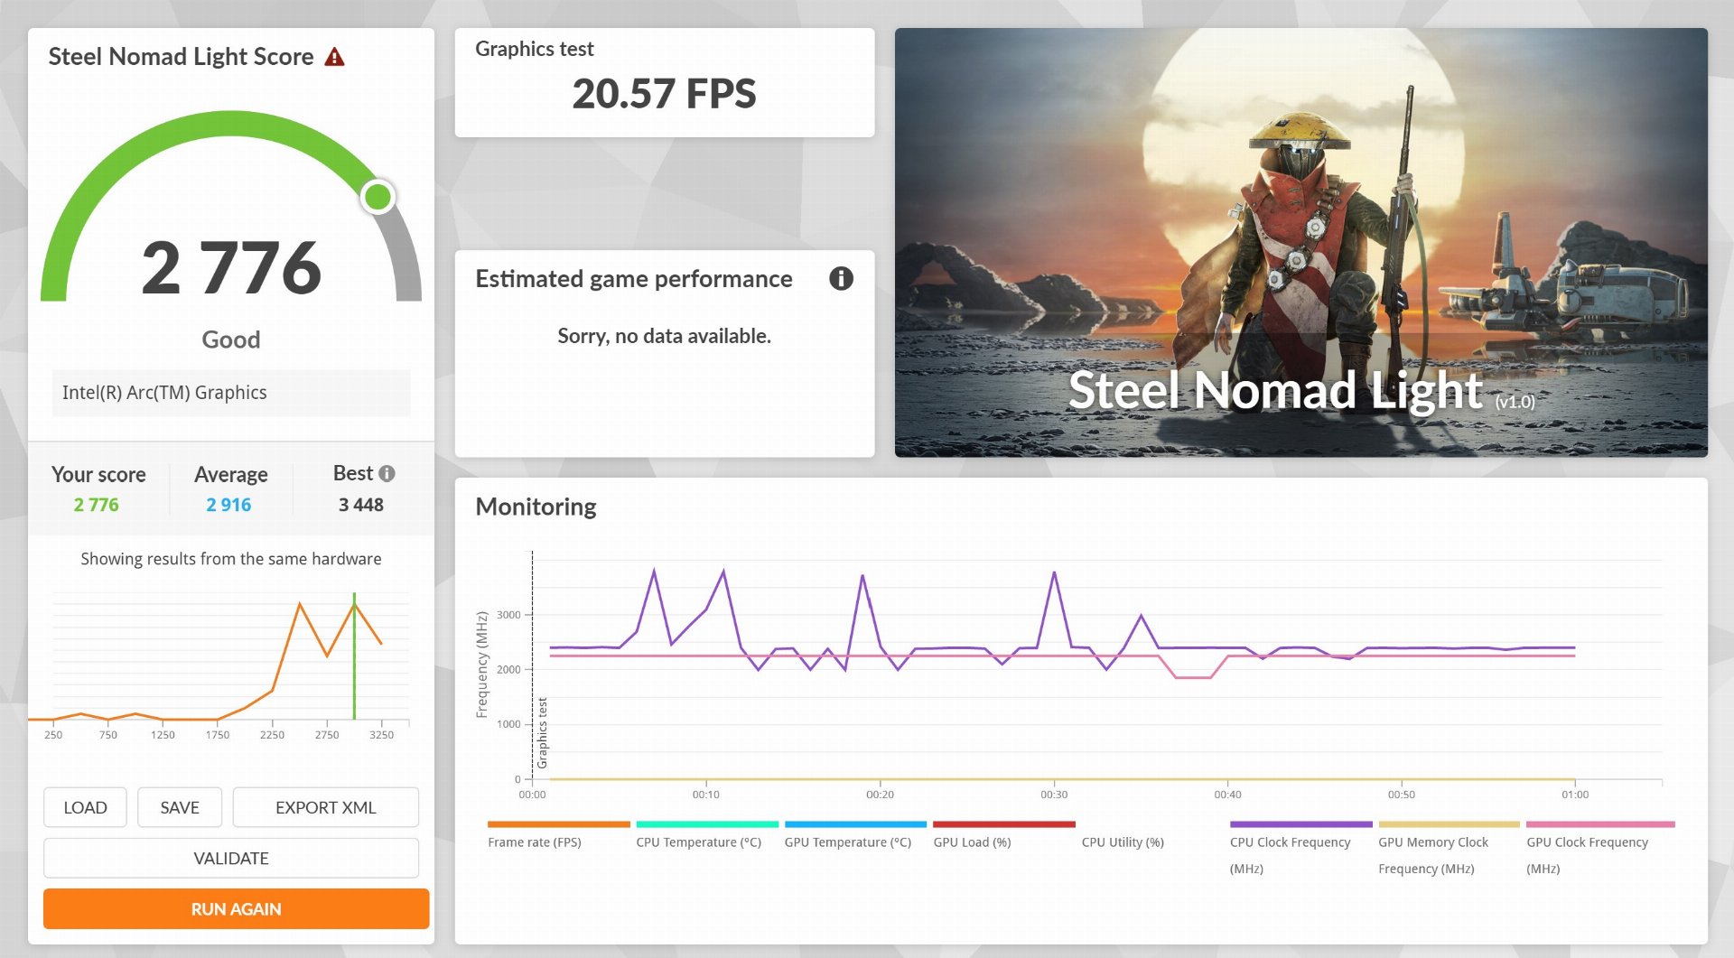Click the green score gauge indicator dot

click(x=378, y=196)
